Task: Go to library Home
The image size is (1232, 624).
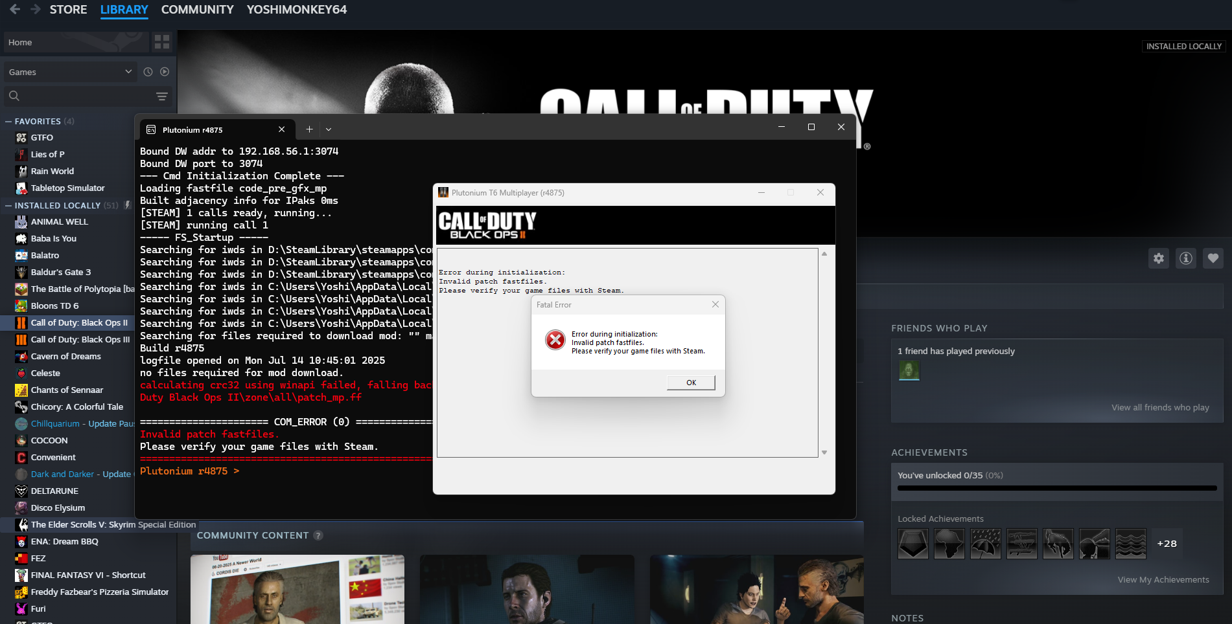Action: pos(76,42)
